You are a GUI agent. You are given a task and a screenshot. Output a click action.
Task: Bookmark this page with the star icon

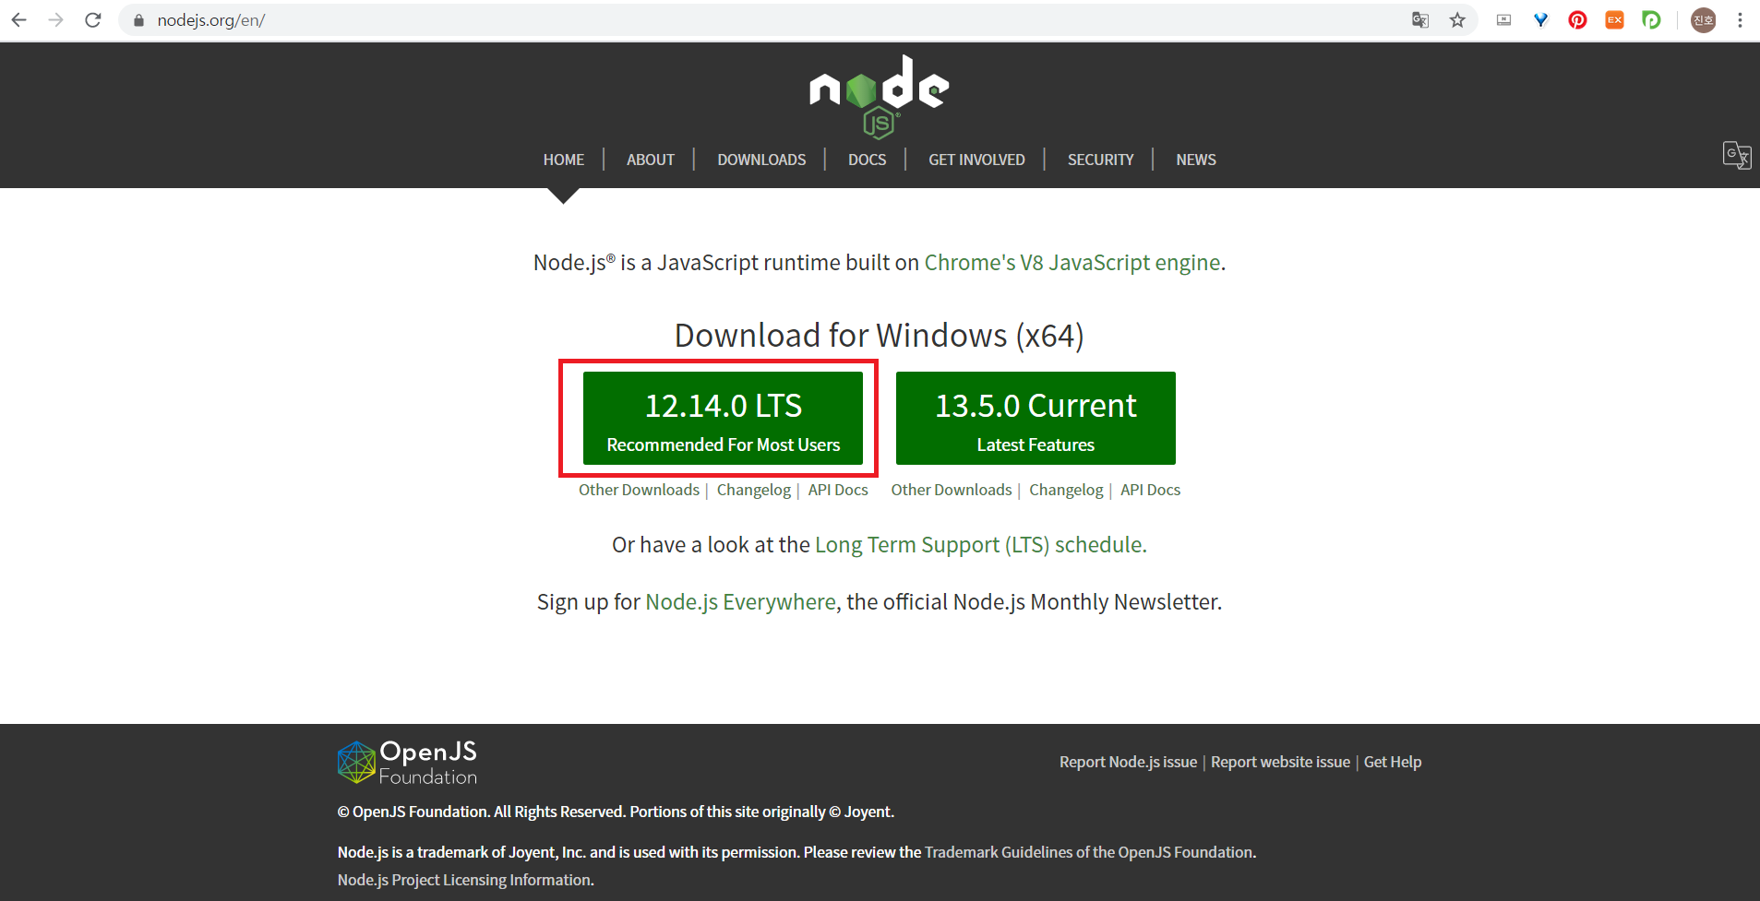1457,20
